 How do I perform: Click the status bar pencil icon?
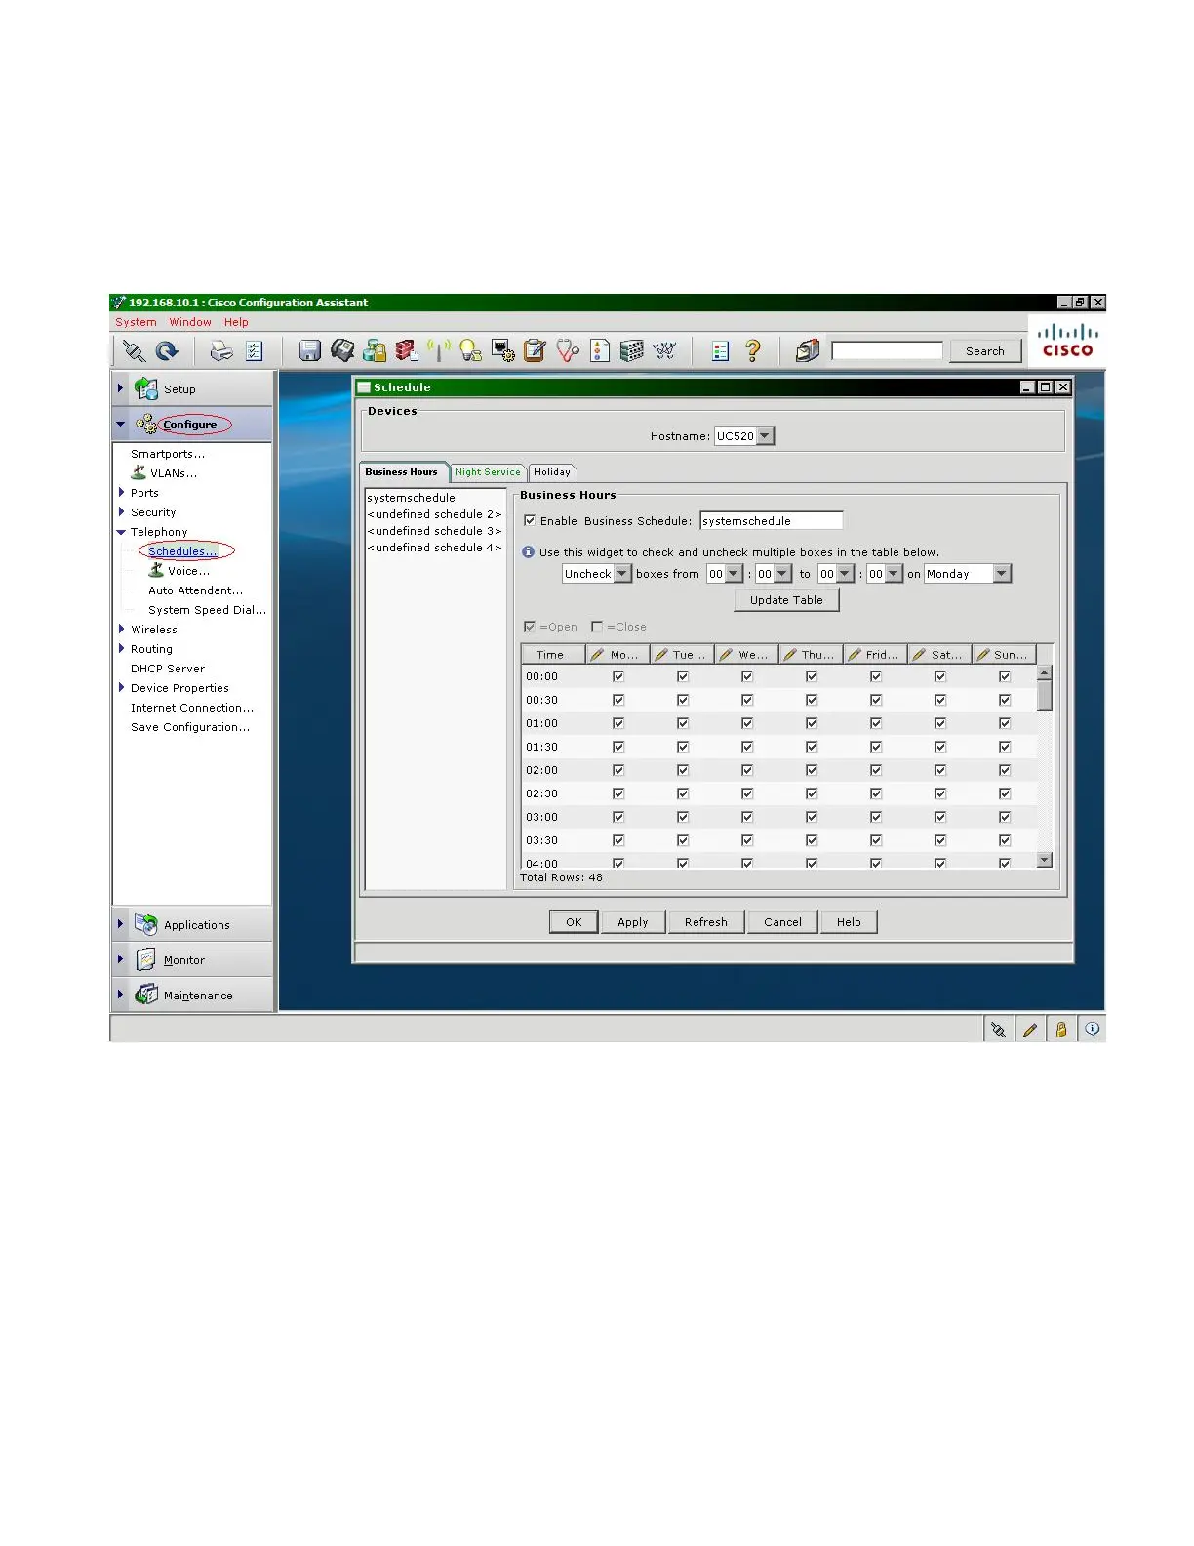[1029, 1030]
